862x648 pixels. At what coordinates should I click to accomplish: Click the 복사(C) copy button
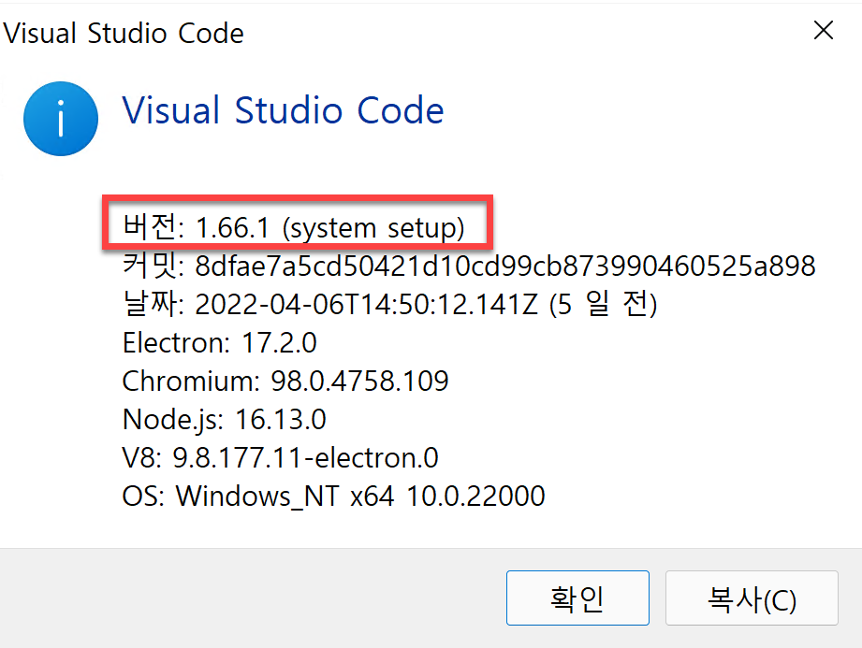752,598
